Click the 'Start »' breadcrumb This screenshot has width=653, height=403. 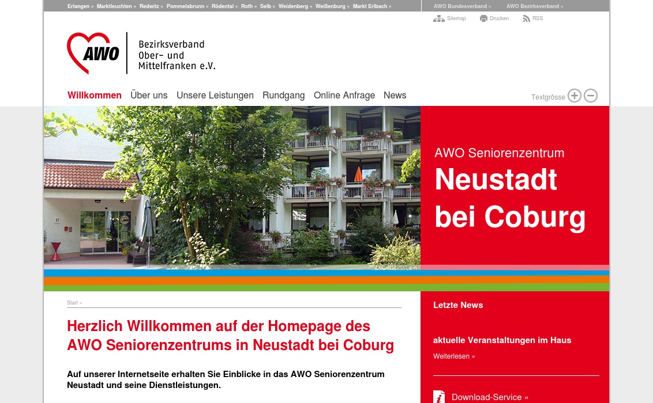[74, 303]
